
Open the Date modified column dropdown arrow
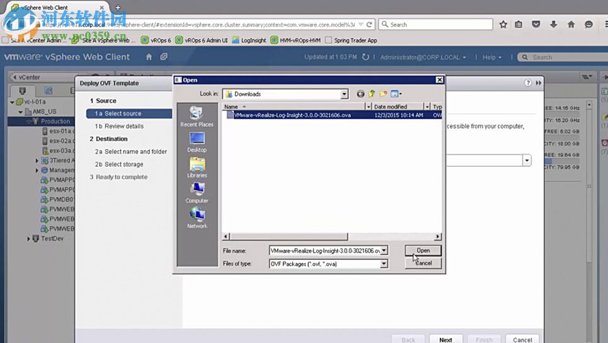point(427,106)
